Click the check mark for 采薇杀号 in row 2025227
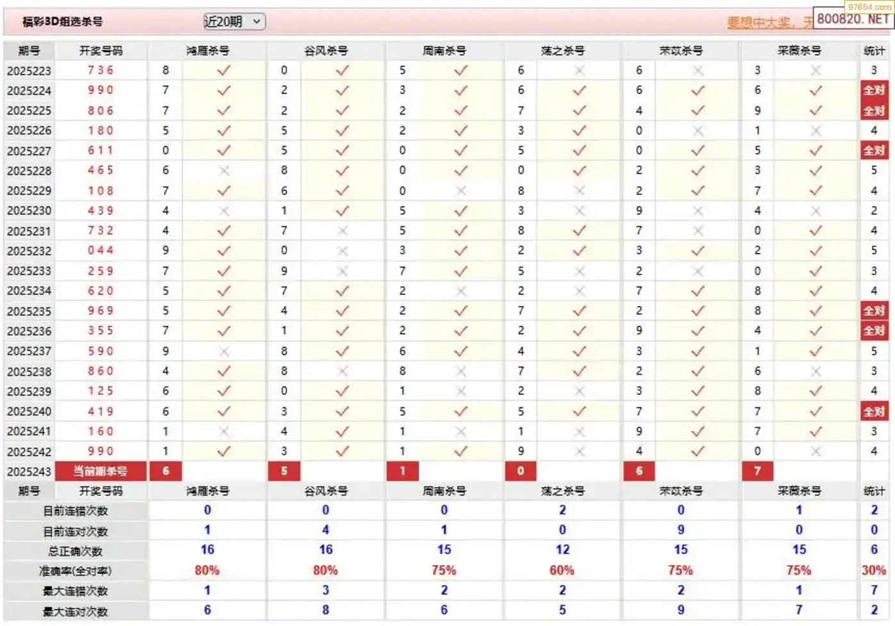895x626 pixels. click(x=816, y=151)
